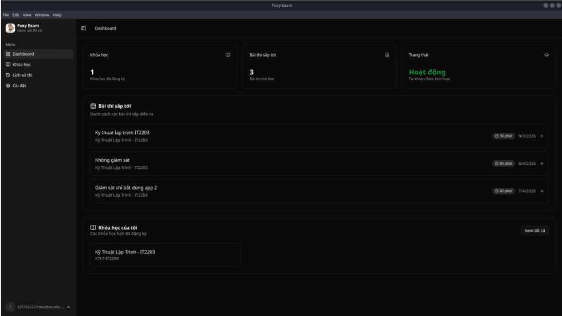
Task: Open Khóa học in the sidebar
Action: [x=38, y=65]
